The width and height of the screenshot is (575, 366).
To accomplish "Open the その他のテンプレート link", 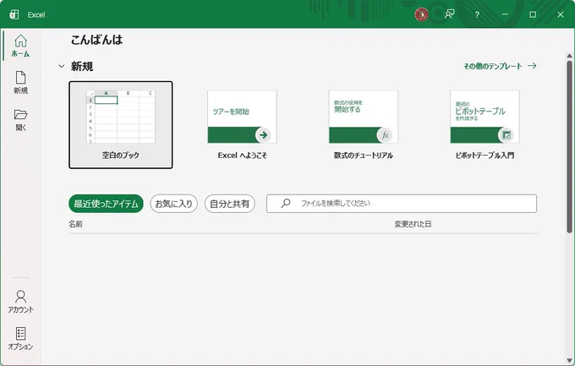I will 493,66.
